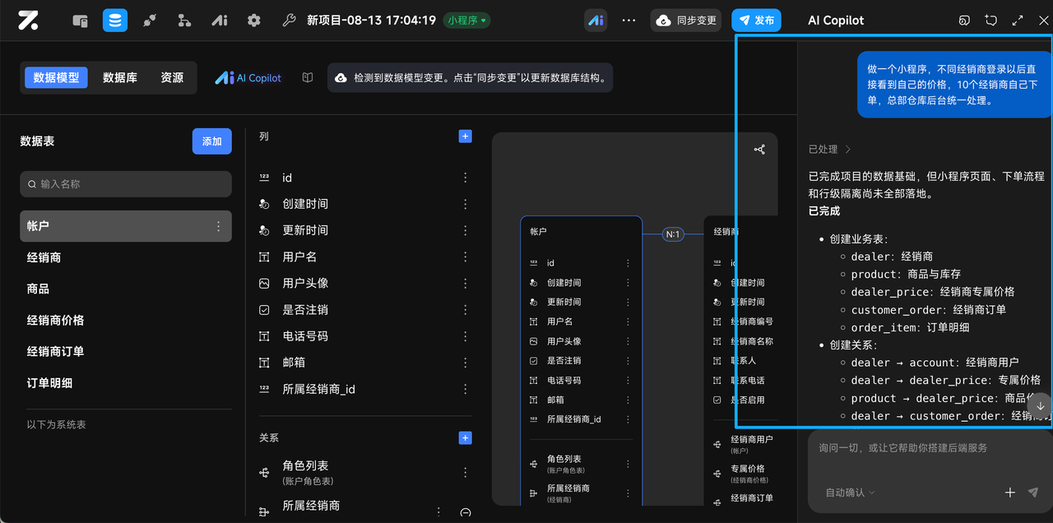Click the 是否注销 column in the column list
Viewport: 1053px width, 523px height.
tap(305, 309)
